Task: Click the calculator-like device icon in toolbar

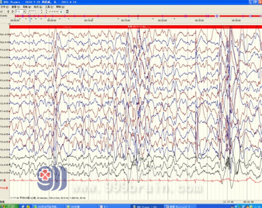Action: (x=67, y=11)
